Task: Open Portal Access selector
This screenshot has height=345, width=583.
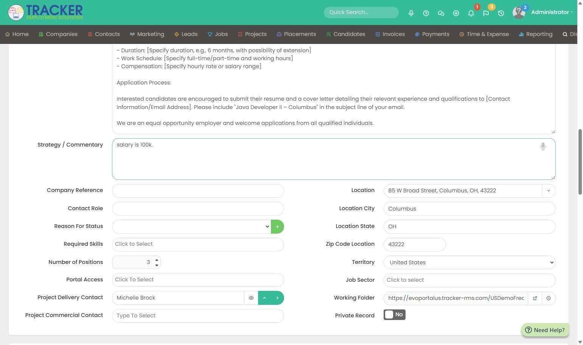Action: (198, 280)
